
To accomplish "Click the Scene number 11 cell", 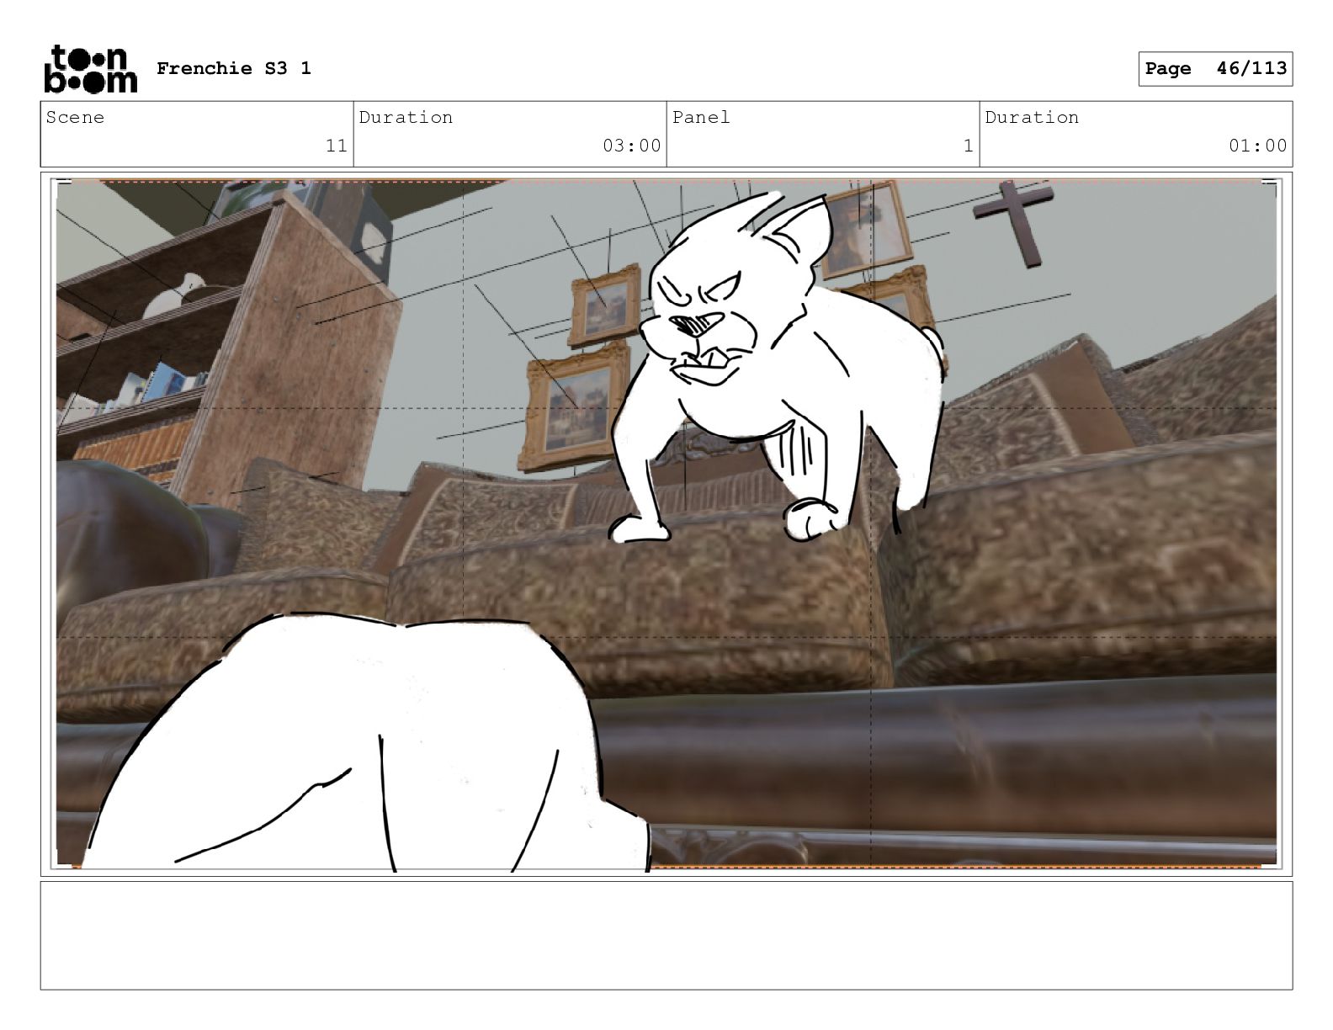I will [197, 135].
